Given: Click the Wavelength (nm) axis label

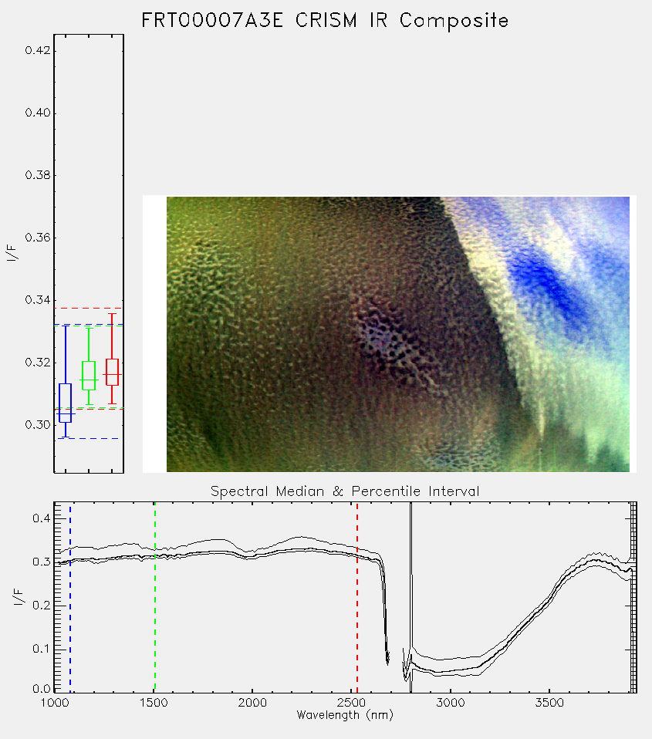Looking at the screenshot, I should click(345, 715).
